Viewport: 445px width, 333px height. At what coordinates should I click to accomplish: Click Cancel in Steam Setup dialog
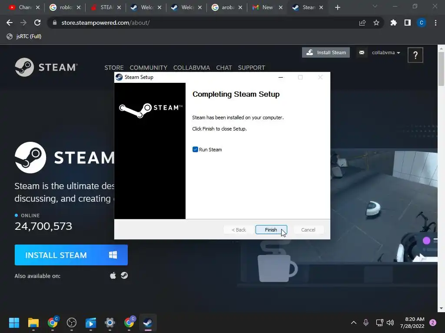click(308, 230)
